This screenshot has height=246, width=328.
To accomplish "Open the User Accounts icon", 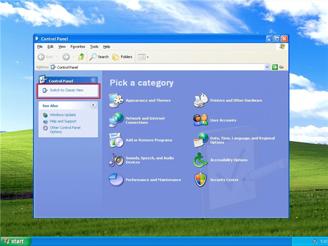I will coord(201,120).
